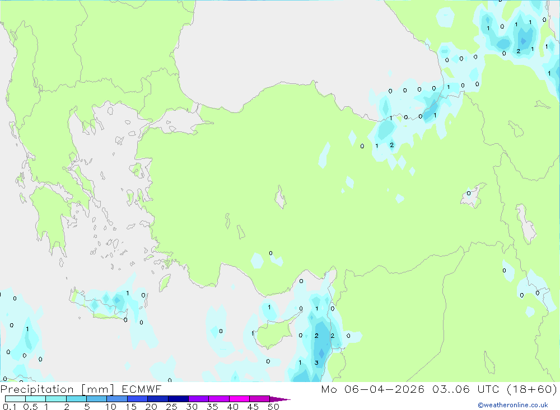Select the 30–35 mm violet legend swatch

click(x=199, y=399)
